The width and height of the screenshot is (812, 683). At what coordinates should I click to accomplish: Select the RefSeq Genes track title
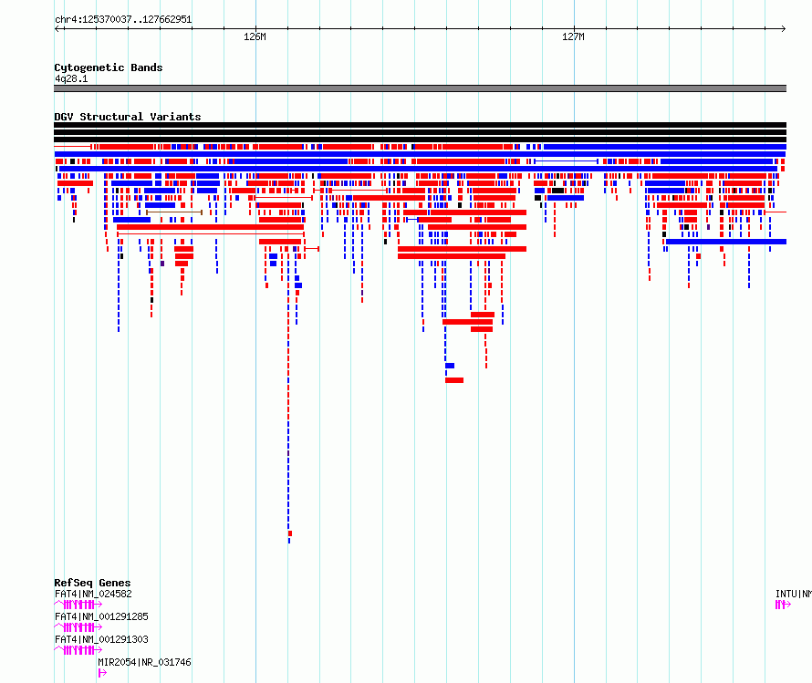tap(92, 583)
